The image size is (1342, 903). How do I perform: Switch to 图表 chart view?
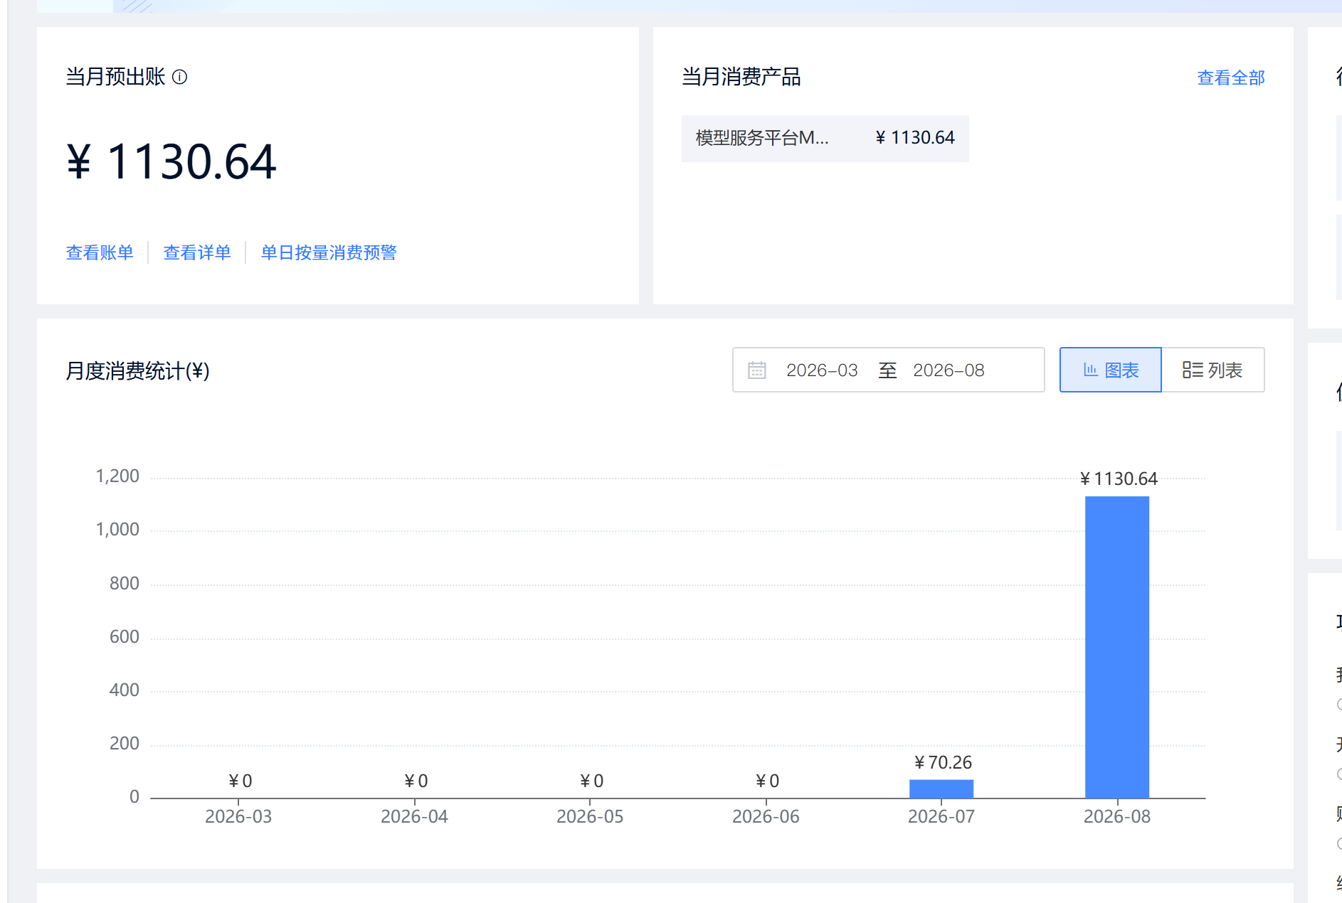tap(1111, 370)
